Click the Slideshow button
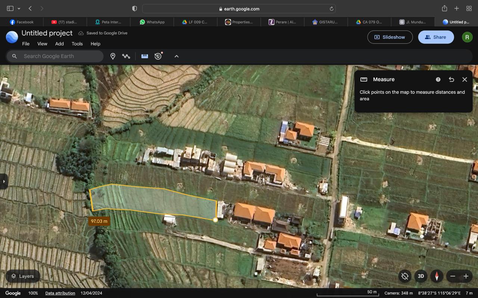478x298 pixels. [x=390, y=37]
